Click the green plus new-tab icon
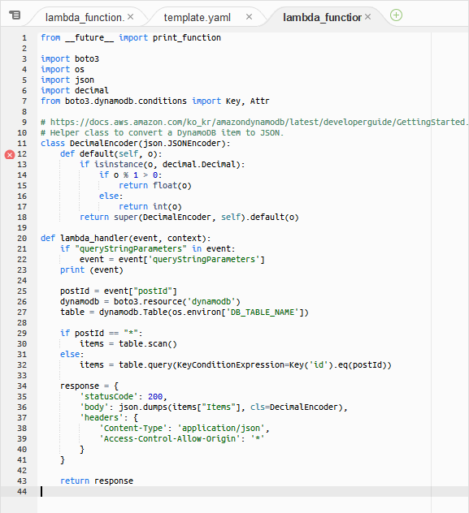The image size is (469, 513). click(x=397, y=15)
